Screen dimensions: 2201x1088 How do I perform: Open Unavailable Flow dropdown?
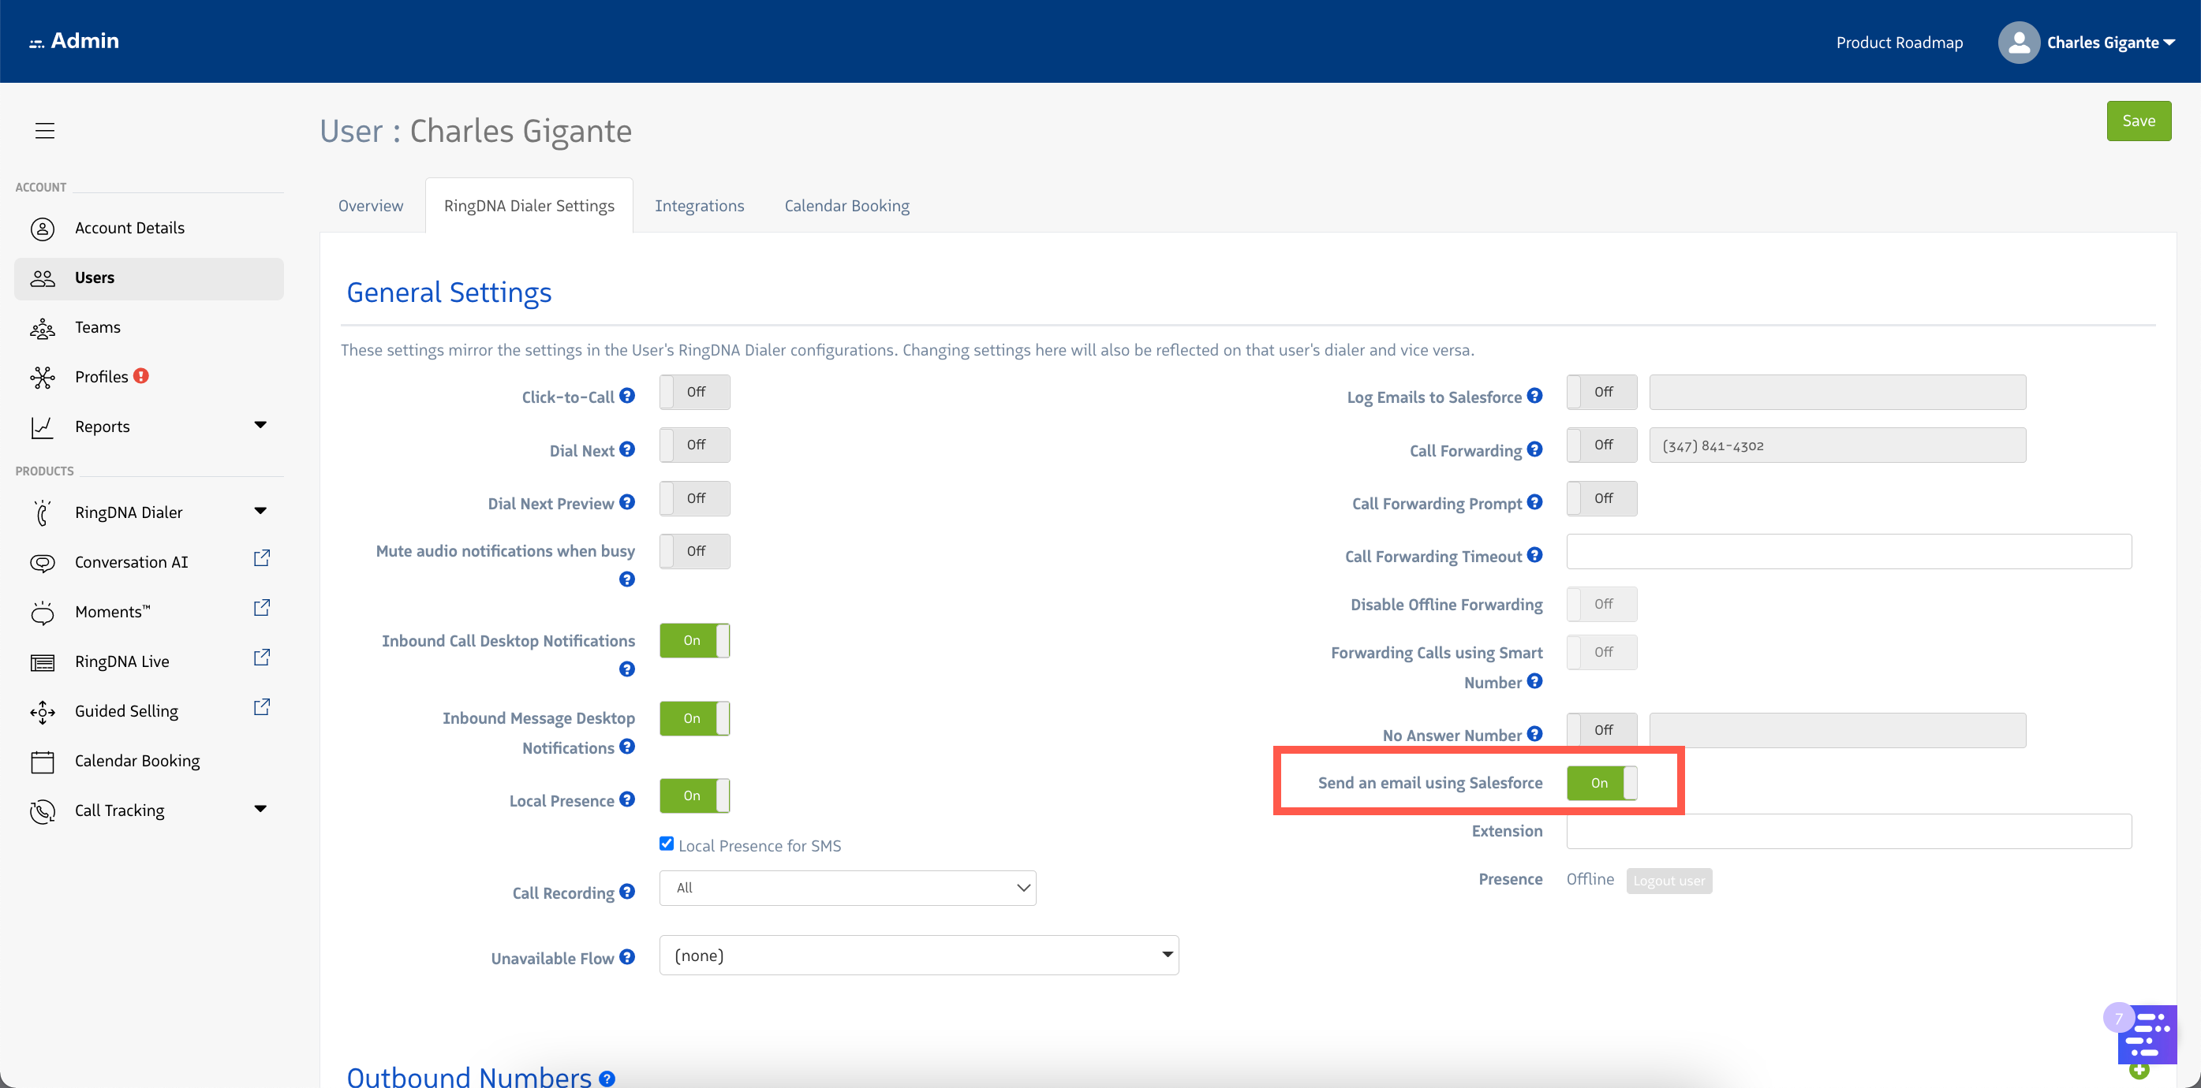(919, 956)
